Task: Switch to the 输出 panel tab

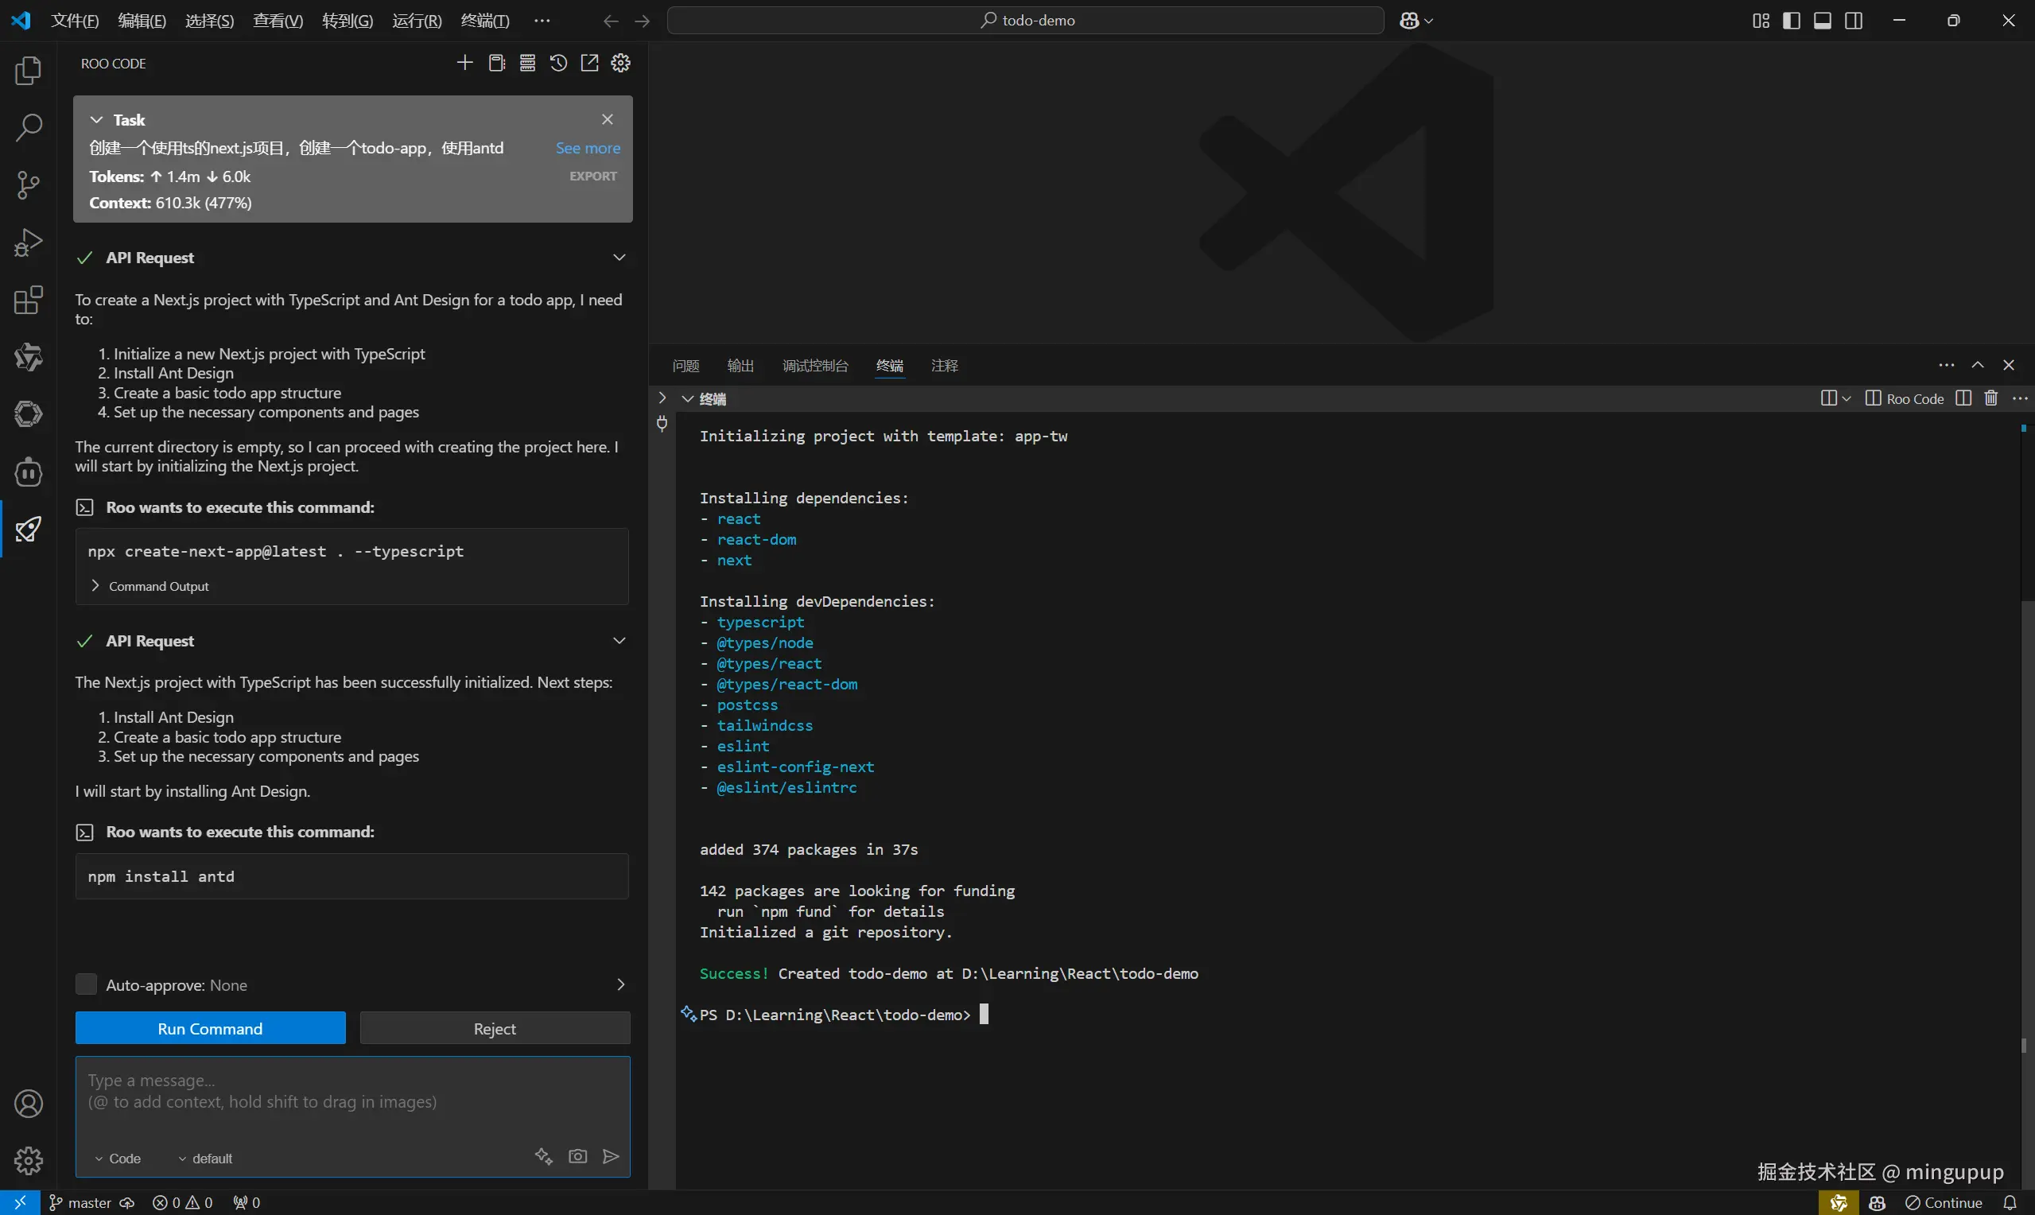Action: click(x=740, y=366)
